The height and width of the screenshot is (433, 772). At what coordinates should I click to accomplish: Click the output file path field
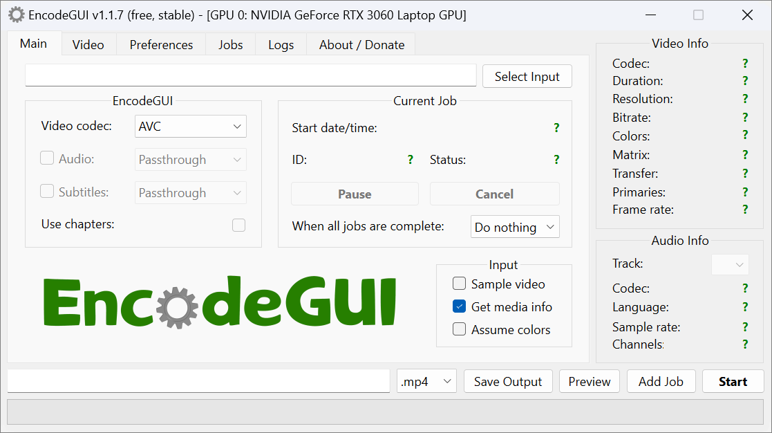click(198, 381)
